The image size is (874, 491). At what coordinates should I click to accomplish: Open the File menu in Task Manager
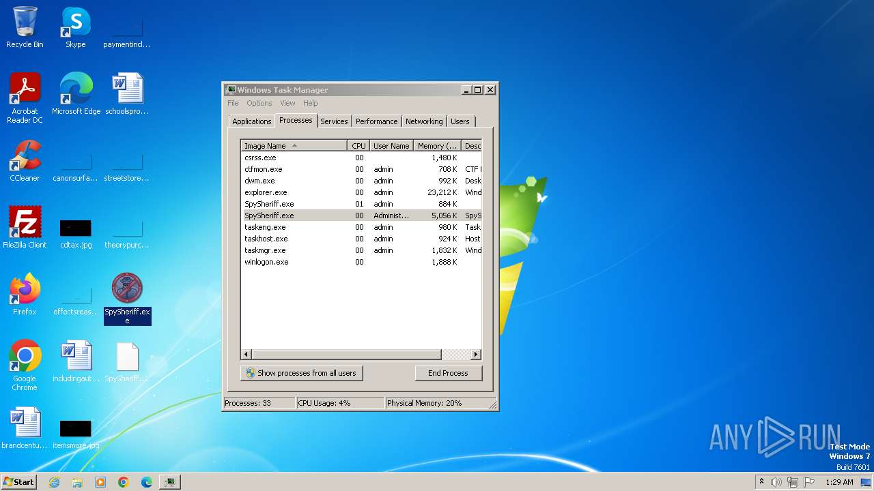233,103
